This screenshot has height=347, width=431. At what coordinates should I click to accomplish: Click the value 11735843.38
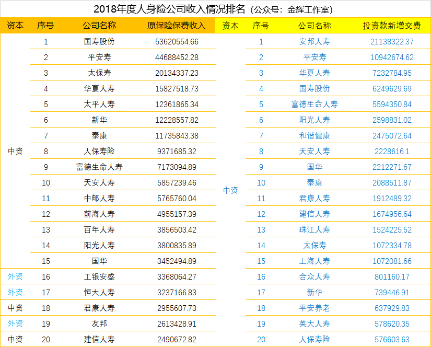point(177,135)
